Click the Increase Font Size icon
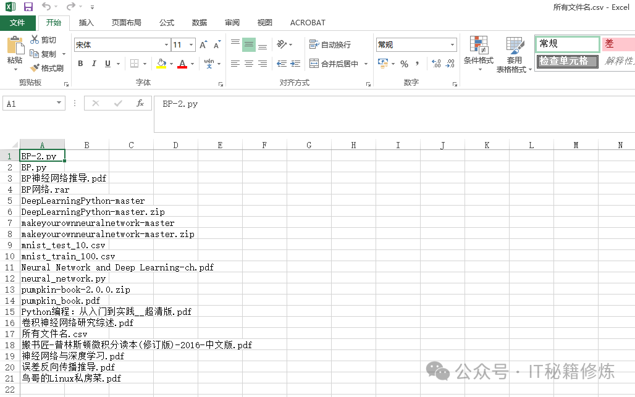 203,45
